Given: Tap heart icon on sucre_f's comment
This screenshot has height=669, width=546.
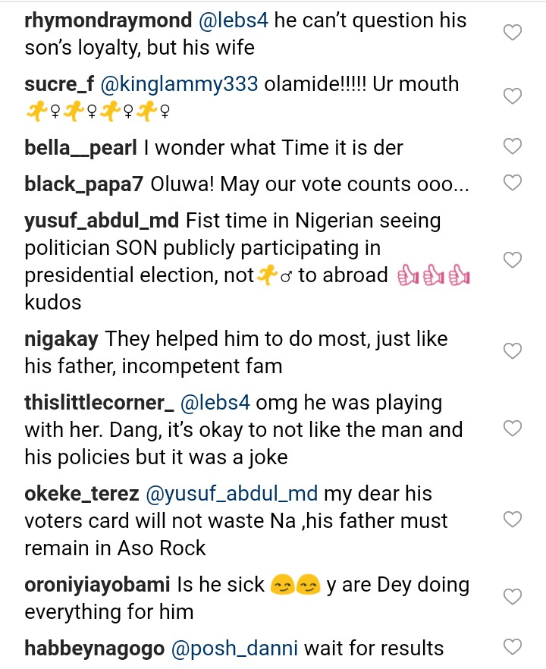Looking at the screenshot, I should [513, 96].
